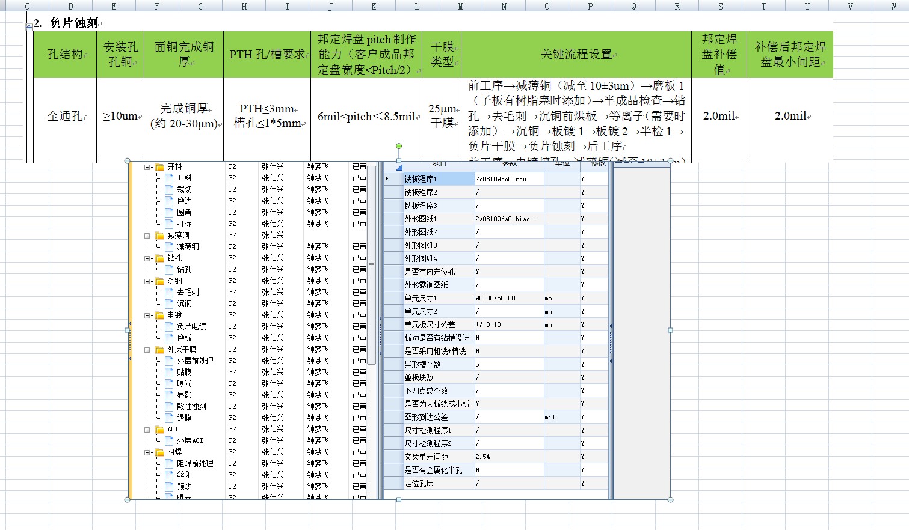The height and width of the screenshot is (530, 909).
Task: Click the 25μm 干膜 table cell
Action: point(442,116)
